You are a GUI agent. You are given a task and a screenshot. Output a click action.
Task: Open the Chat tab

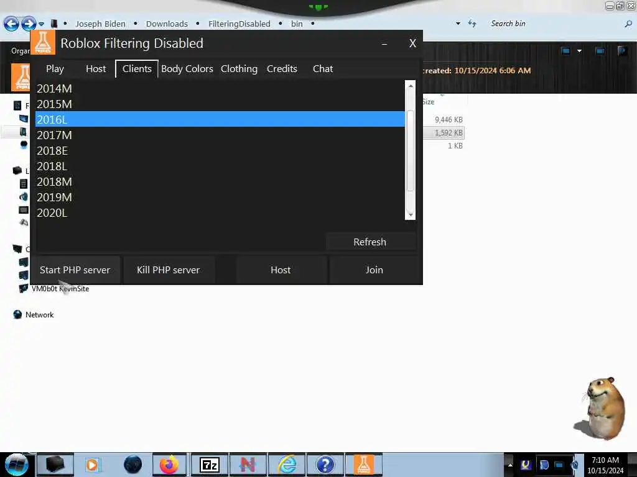click(x=323, y=69)
